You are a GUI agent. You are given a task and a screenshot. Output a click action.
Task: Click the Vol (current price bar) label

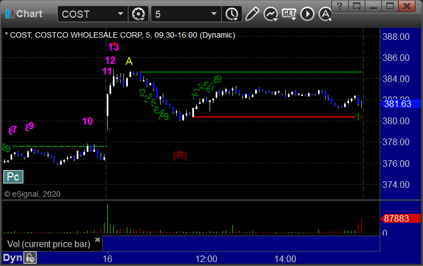(48, 244)
